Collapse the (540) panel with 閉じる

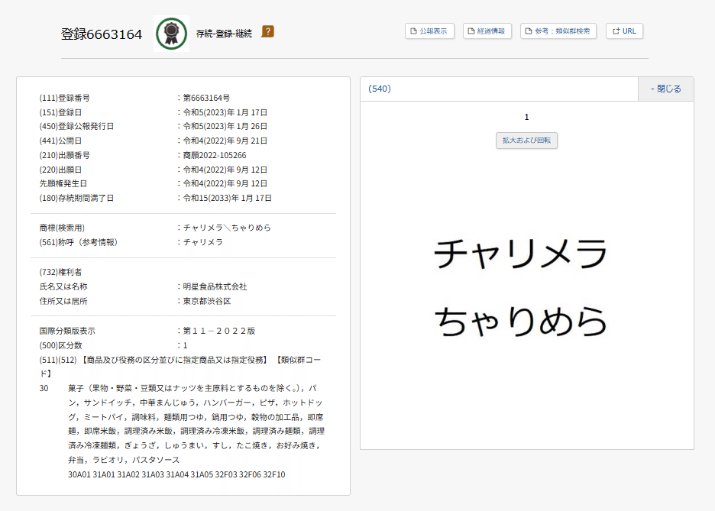(x=666, y=89)
